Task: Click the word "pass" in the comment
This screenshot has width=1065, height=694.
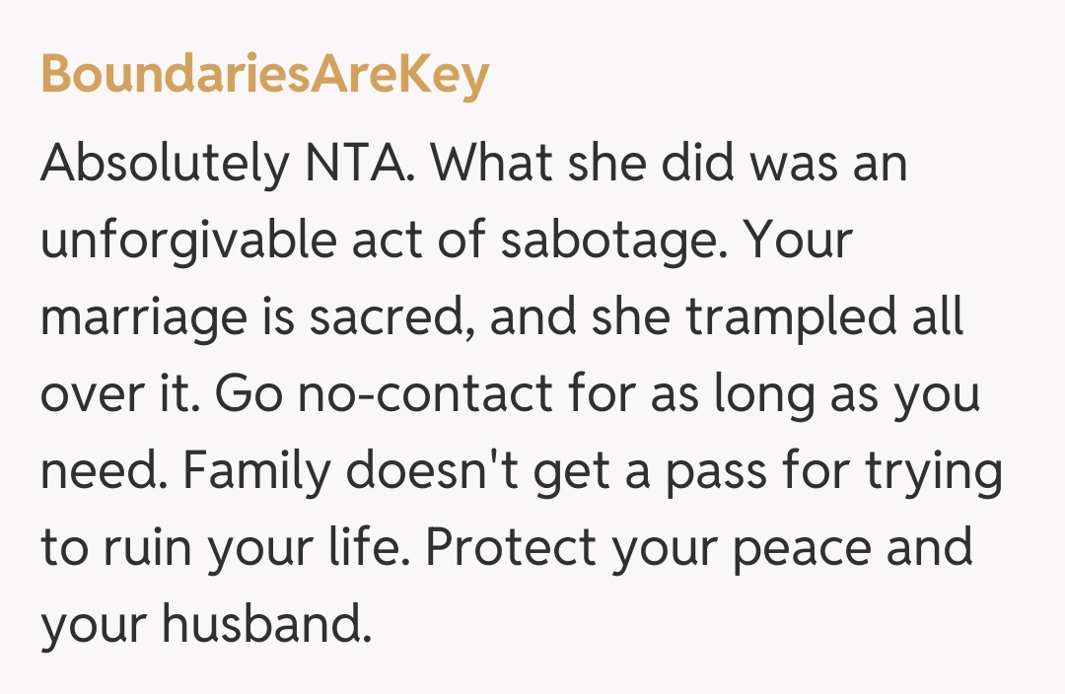Action: point(702,471)
